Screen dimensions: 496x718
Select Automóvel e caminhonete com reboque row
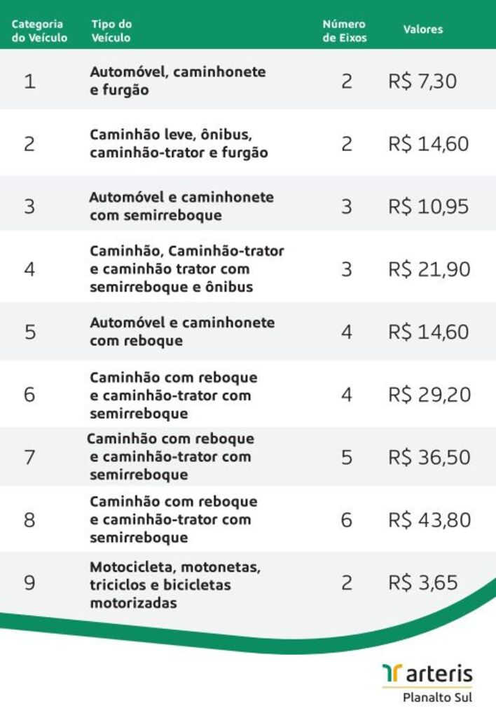(248, 332)
